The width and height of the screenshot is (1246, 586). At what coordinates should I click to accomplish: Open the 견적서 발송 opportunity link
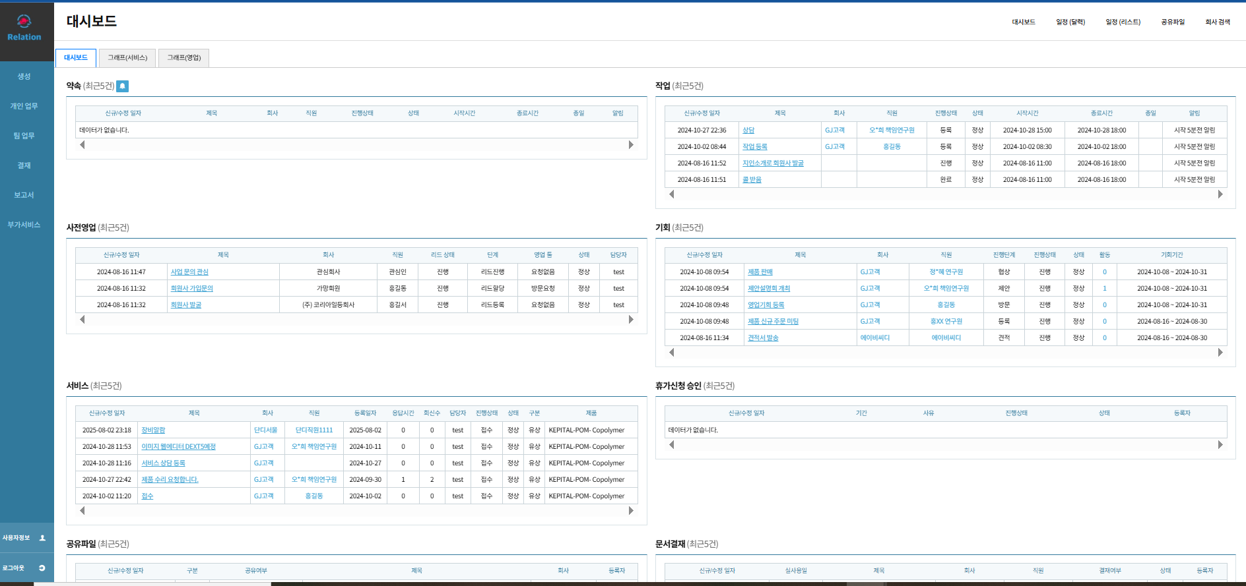point(763,338)
